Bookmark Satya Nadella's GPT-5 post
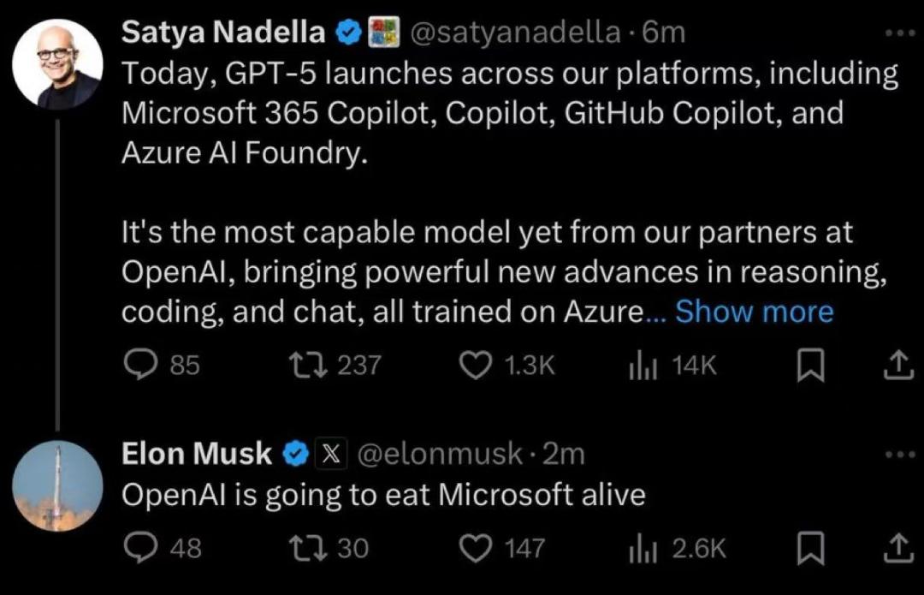This screenshot has width=924, height=595. [x=808, y=366]
